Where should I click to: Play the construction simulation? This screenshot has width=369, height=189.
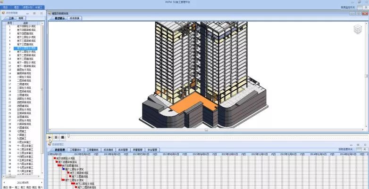[50, 137]
